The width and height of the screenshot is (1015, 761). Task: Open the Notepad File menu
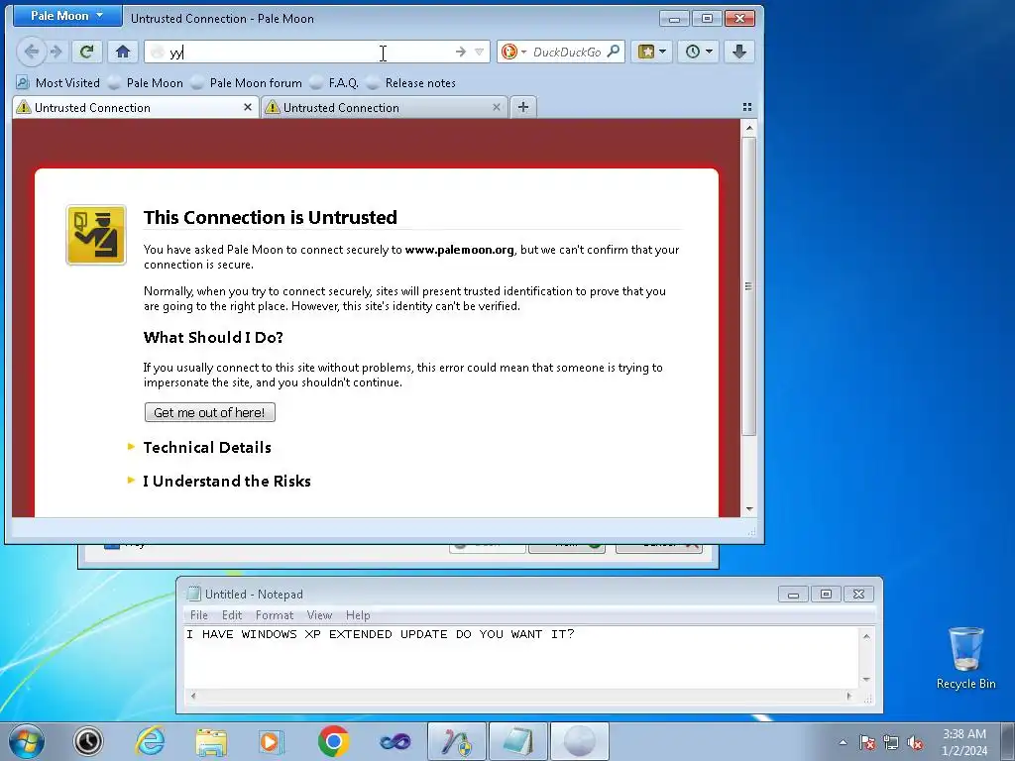198,615
